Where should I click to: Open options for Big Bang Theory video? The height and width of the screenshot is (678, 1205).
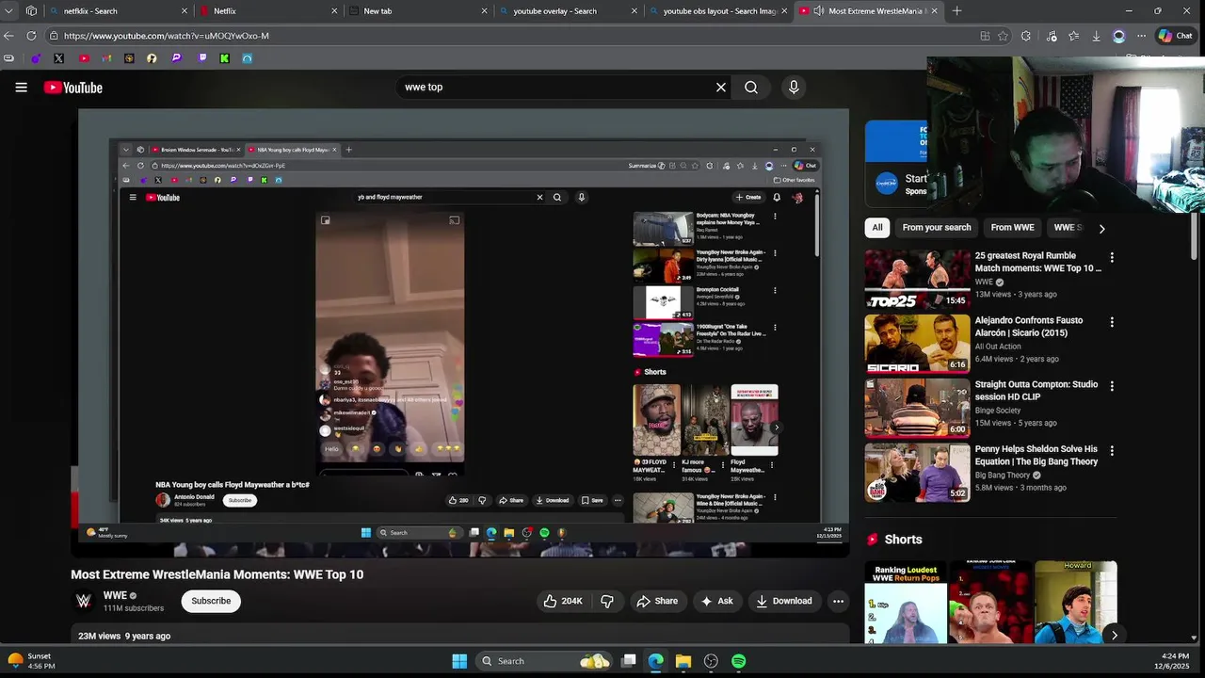coord(1112,451)
